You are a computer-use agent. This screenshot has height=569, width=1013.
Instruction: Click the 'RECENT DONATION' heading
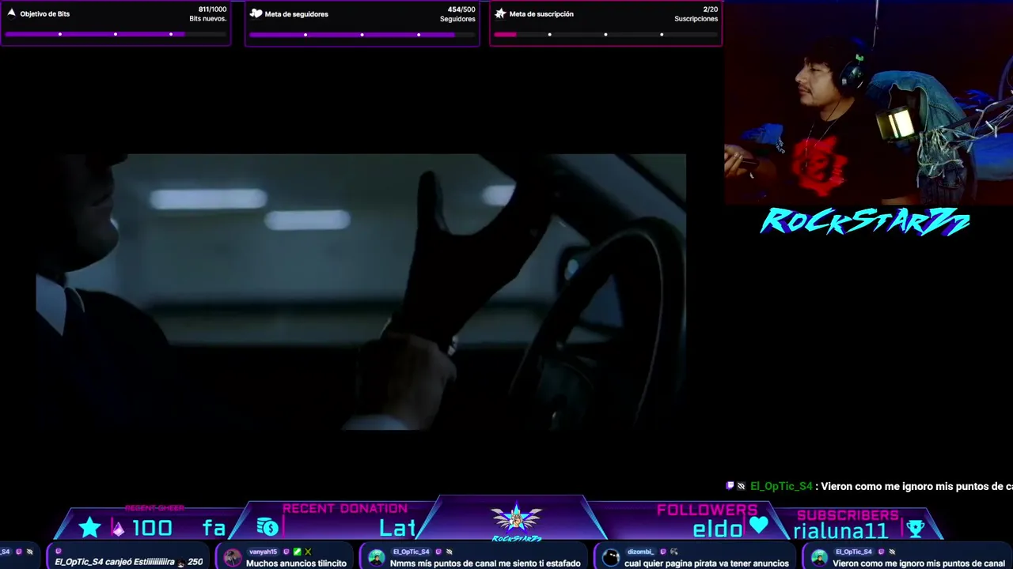pyautogui.click(x=345, y=509)
